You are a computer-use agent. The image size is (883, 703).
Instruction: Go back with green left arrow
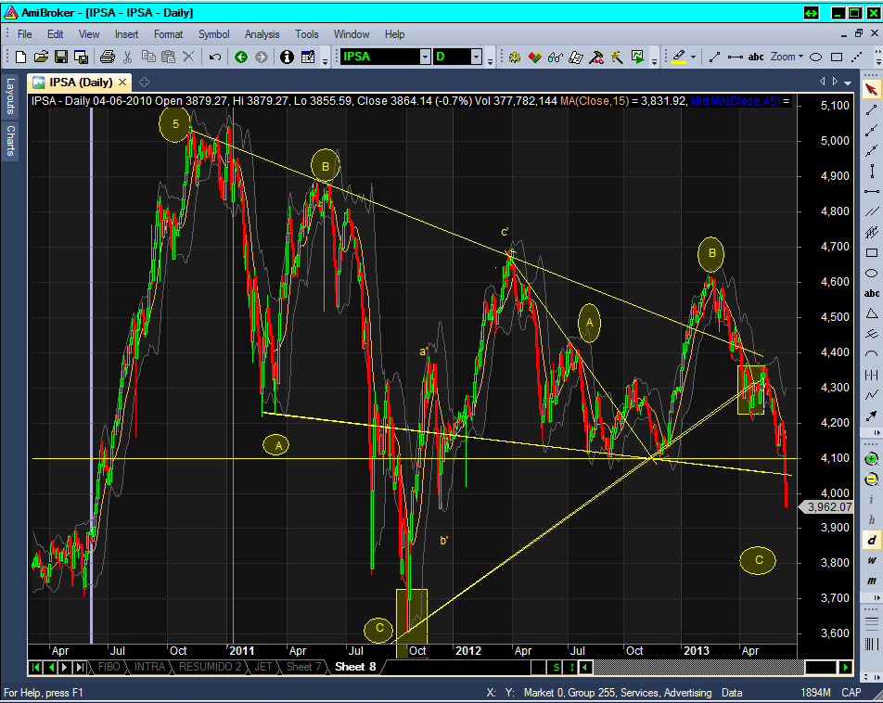[241, 57]
